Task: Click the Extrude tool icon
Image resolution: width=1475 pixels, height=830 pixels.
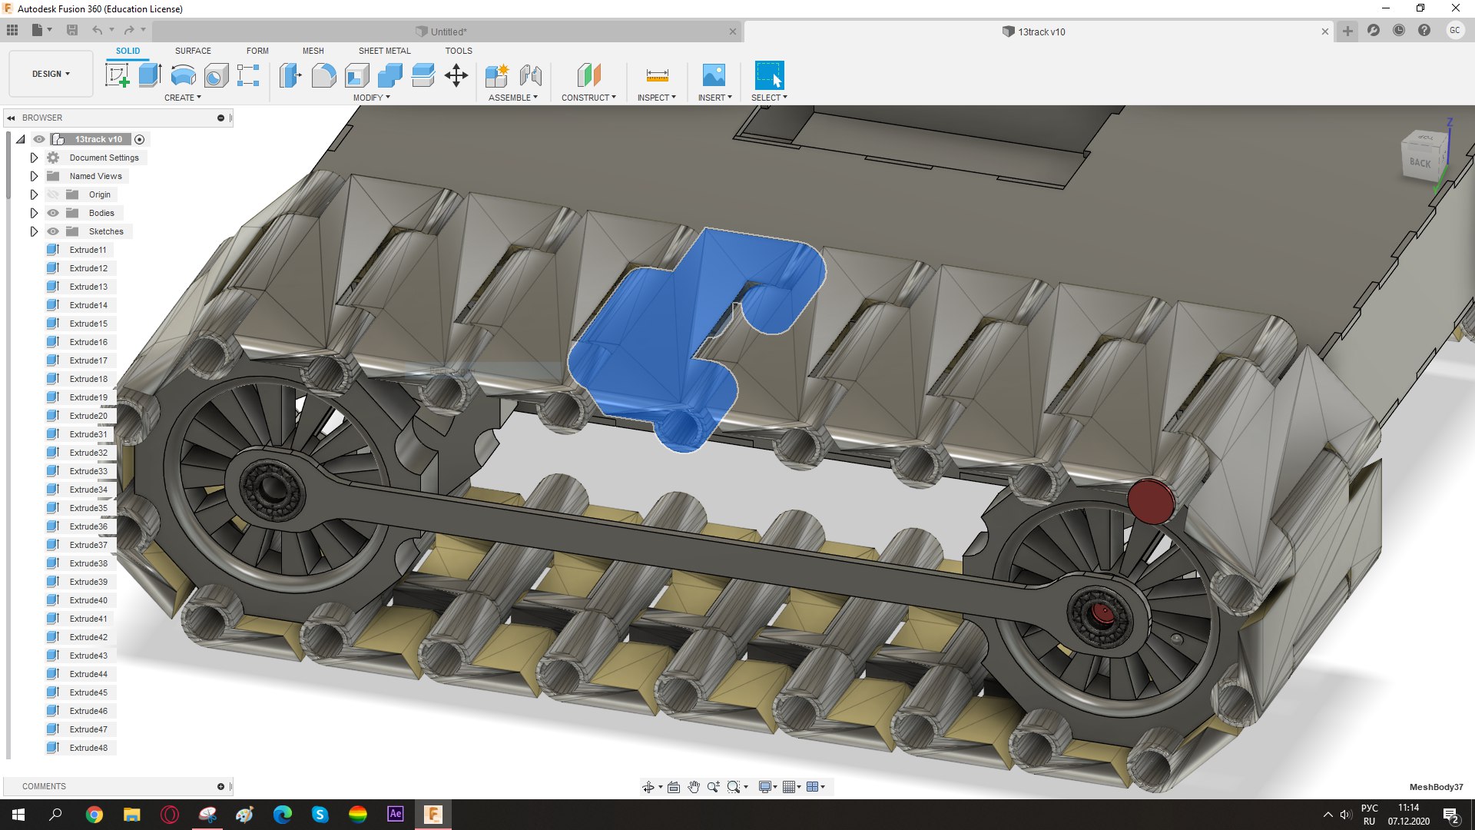Action: [150, 75]
